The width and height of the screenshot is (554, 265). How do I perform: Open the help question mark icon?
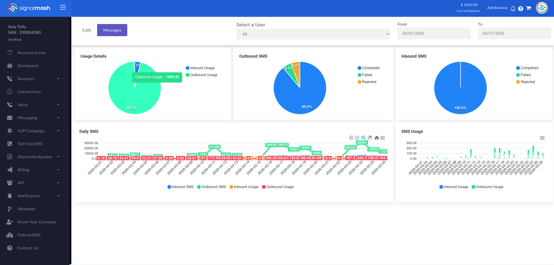521,8
